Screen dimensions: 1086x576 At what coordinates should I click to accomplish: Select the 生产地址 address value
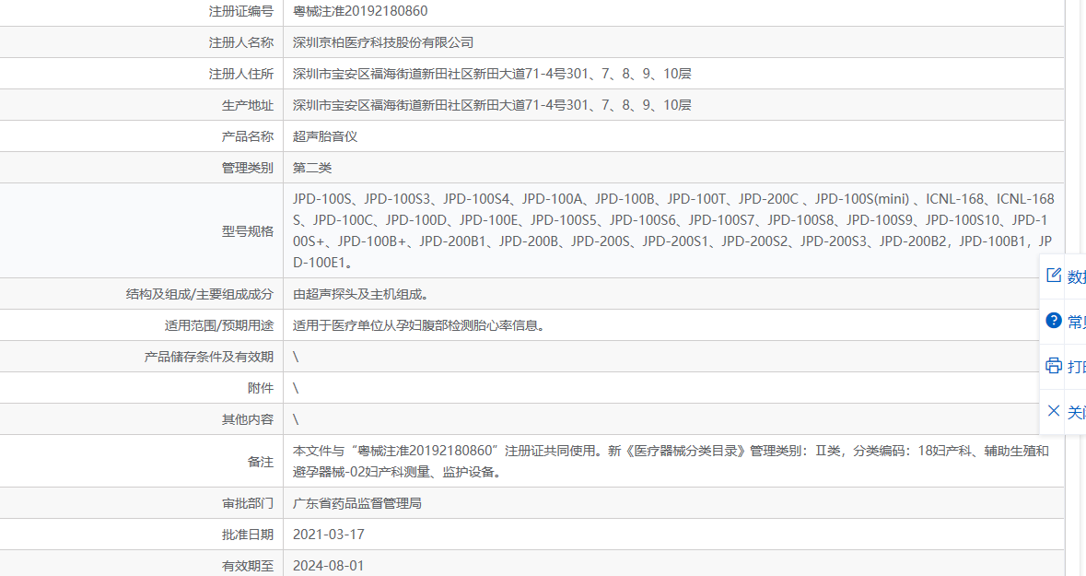pyautogui.click(x=492, y=105)
